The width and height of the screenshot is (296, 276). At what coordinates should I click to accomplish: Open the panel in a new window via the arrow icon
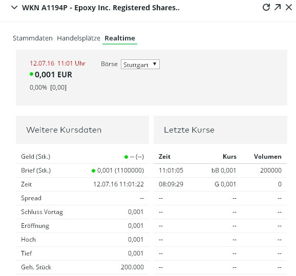click(278, 7)
